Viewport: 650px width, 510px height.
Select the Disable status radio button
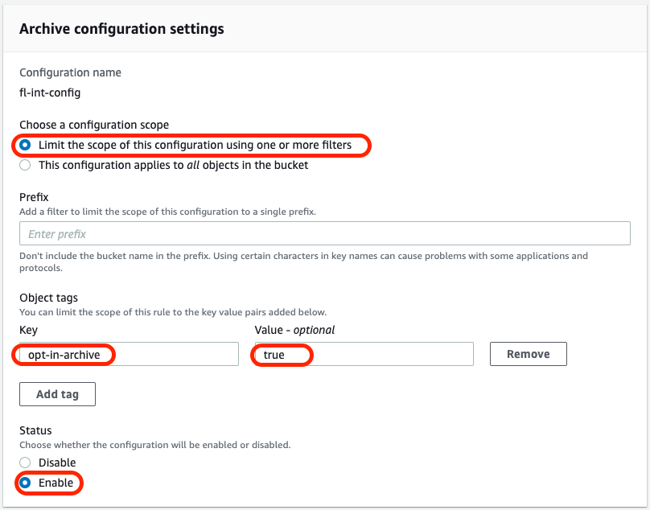25,463
